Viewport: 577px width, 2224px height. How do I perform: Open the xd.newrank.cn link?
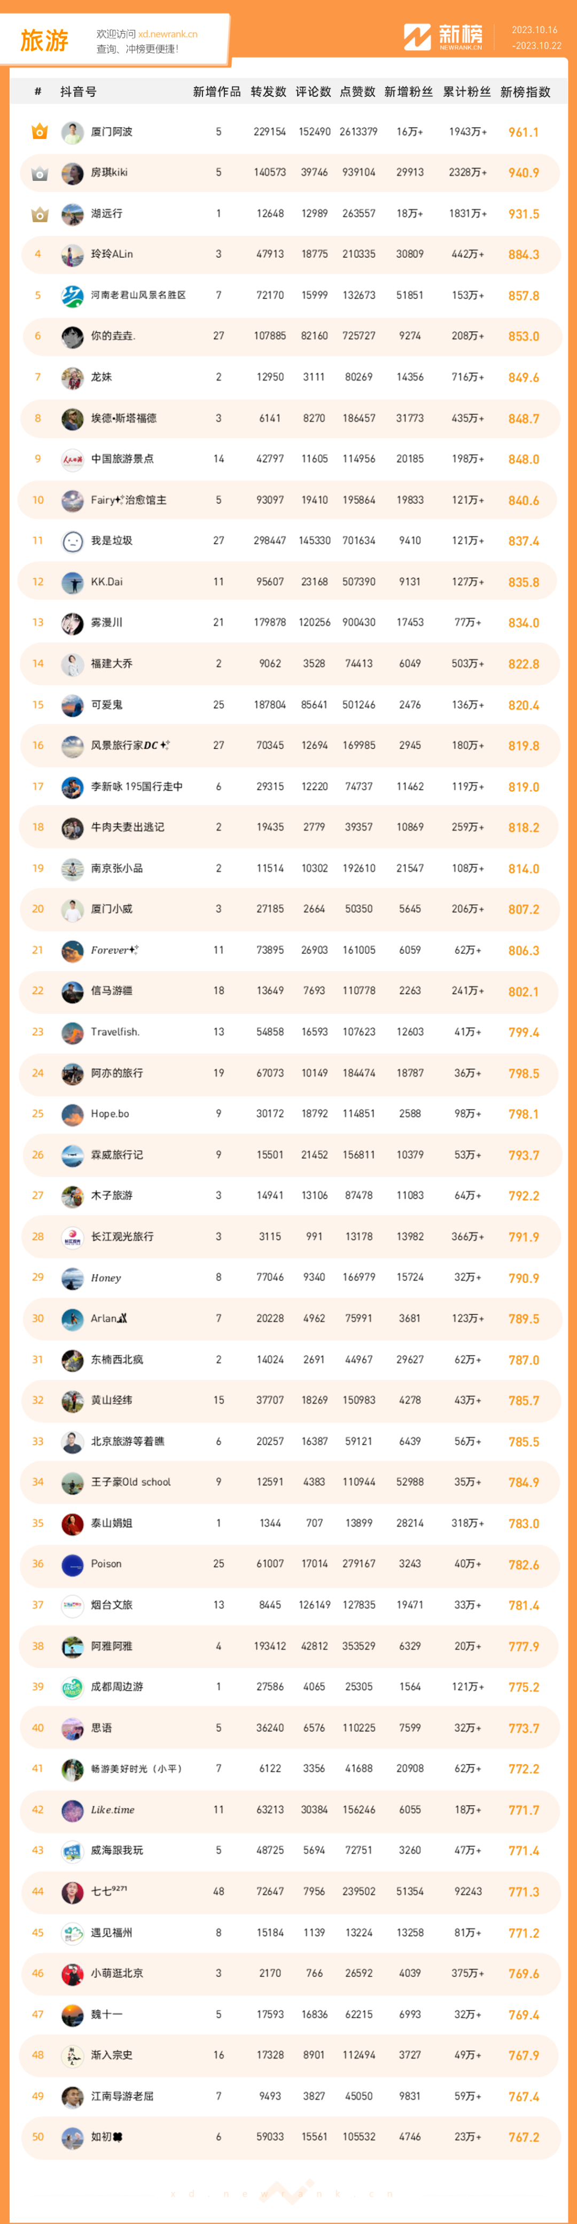pyautogui.click(x=167, y=35)
